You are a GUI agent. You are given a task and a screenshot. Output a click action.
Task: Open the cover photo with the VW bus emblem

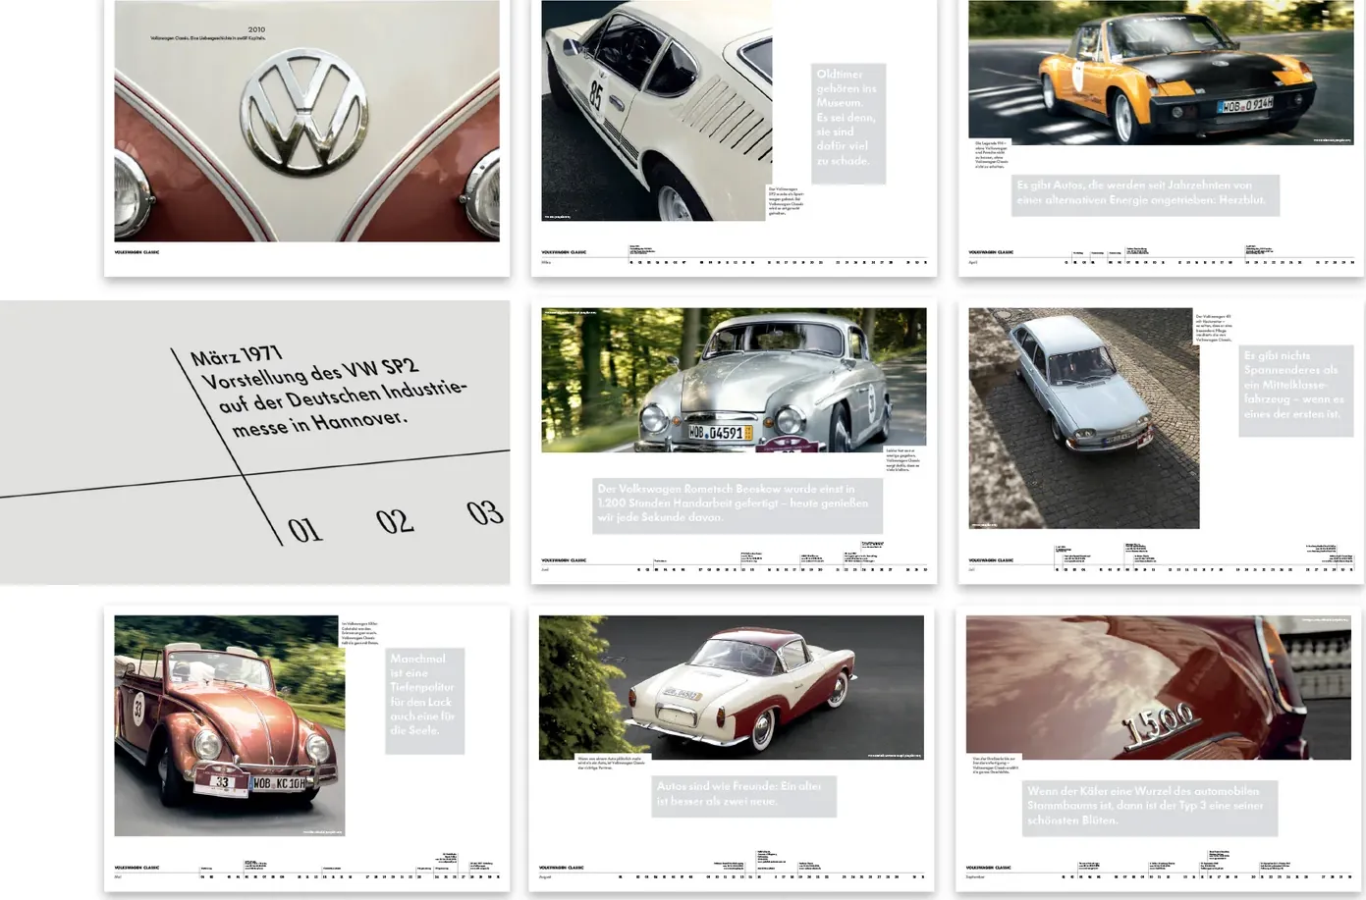306,121
